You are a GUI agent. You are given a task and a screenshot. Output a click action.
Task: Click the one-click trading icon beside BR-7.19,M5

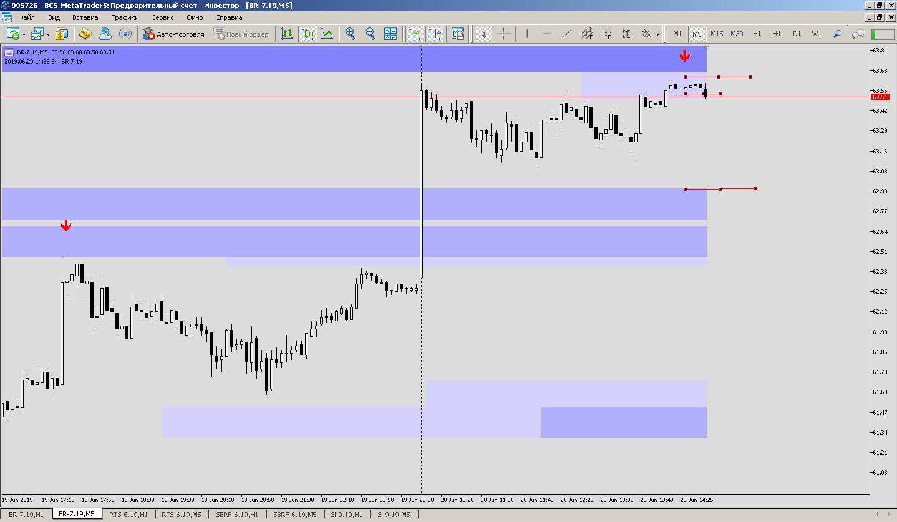click(9, 52)
